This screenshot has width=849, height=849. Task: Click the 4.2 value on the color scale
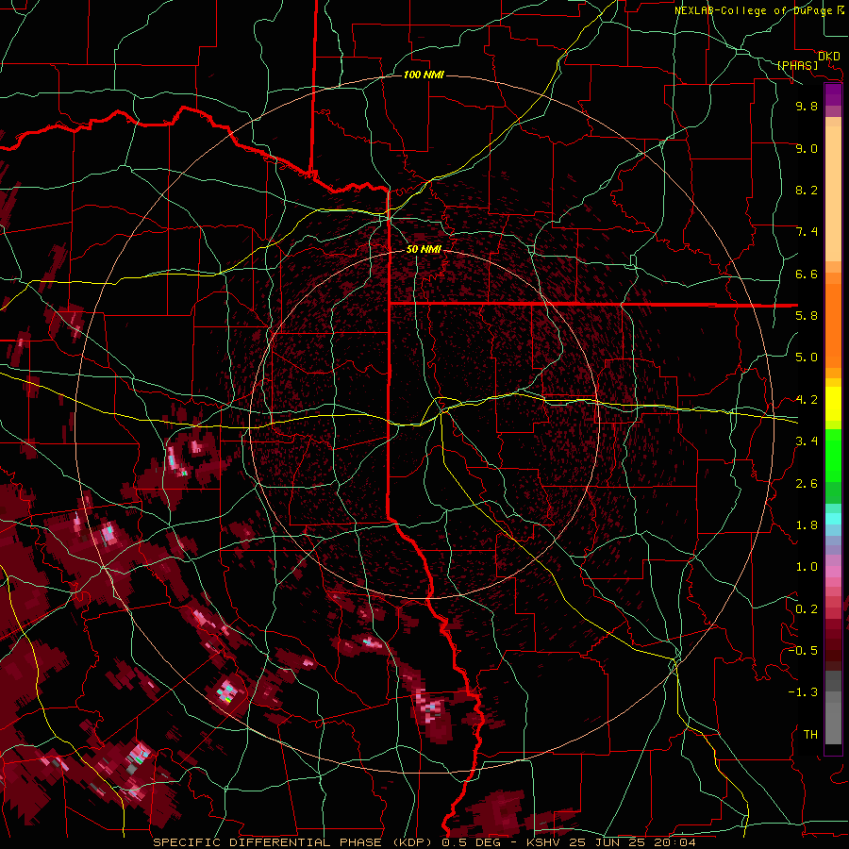[x=807, y=400]
